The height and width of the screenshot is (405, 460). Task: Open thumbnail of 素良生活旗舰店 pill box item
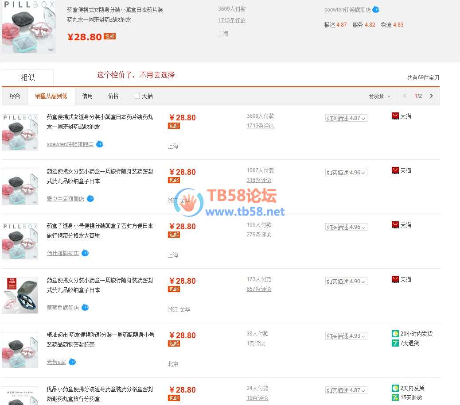(20, 187)
